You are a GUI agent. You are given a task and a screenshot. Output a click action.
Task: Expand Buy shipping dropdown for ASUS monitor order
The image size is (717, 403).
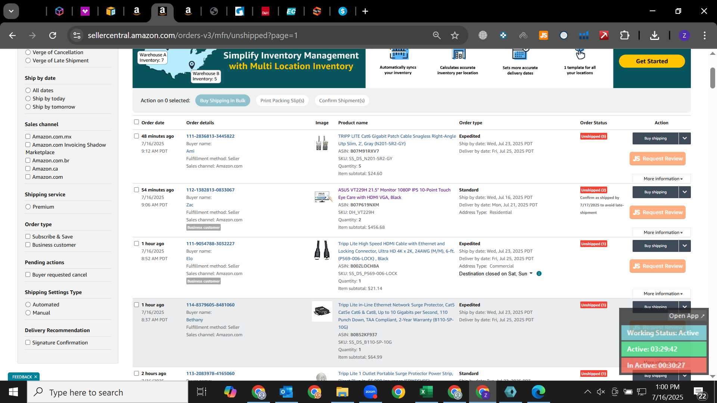pos(685,192)
